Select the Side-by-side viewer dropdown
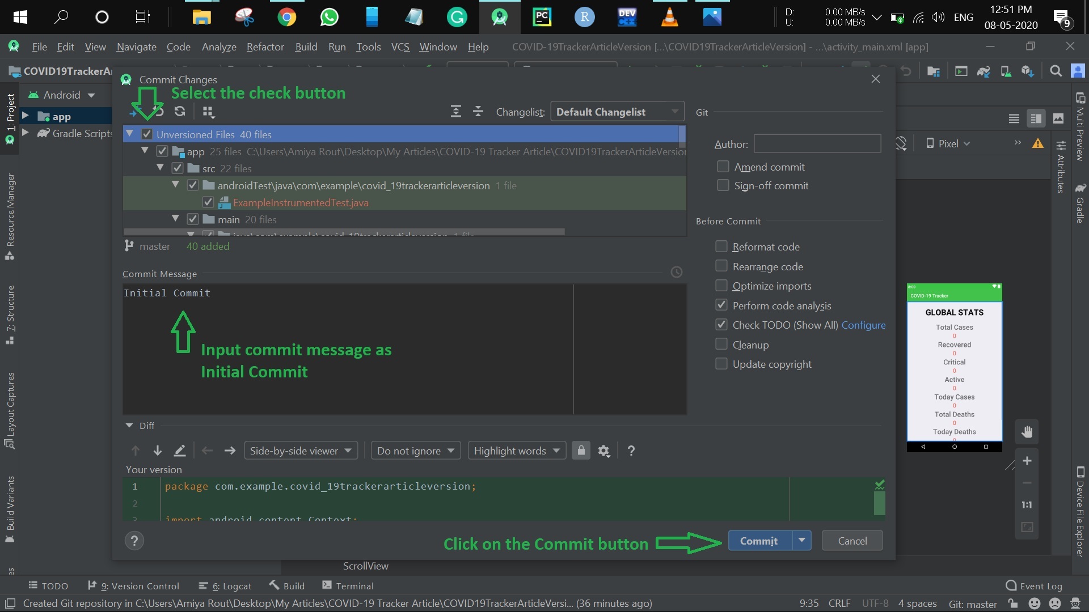Image resolution: width=1089 pixels, height=612 pixels. [x=299, y=450]
